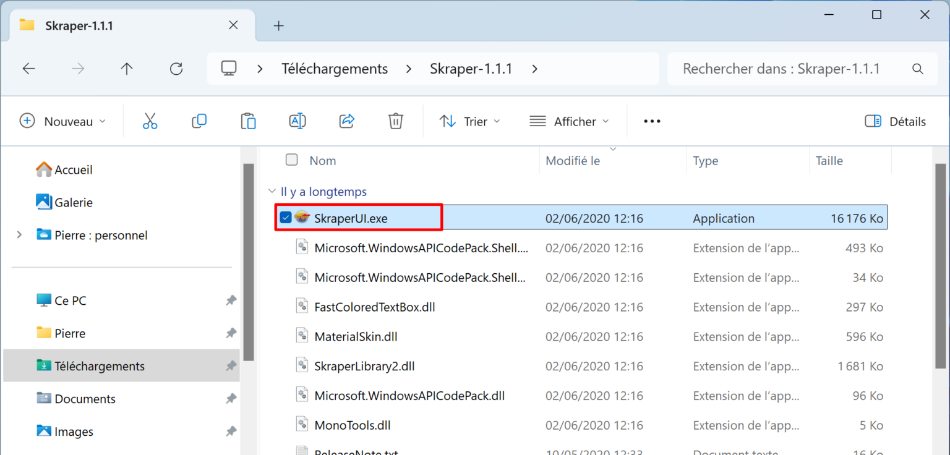Collapse the 'Il y a longtemps' group
Viewport: 950px width, 455px height.
272,191
